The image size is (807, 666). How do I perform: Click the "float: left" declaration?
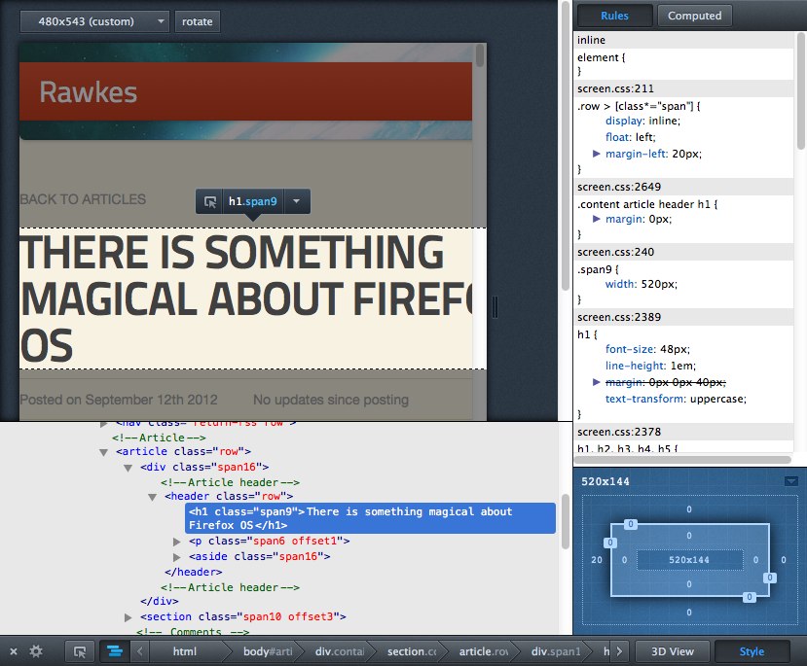631,137
